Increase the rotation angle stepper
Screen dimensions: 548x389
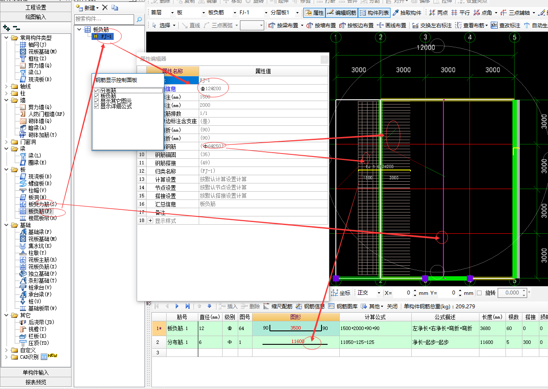tap(524, 291)
